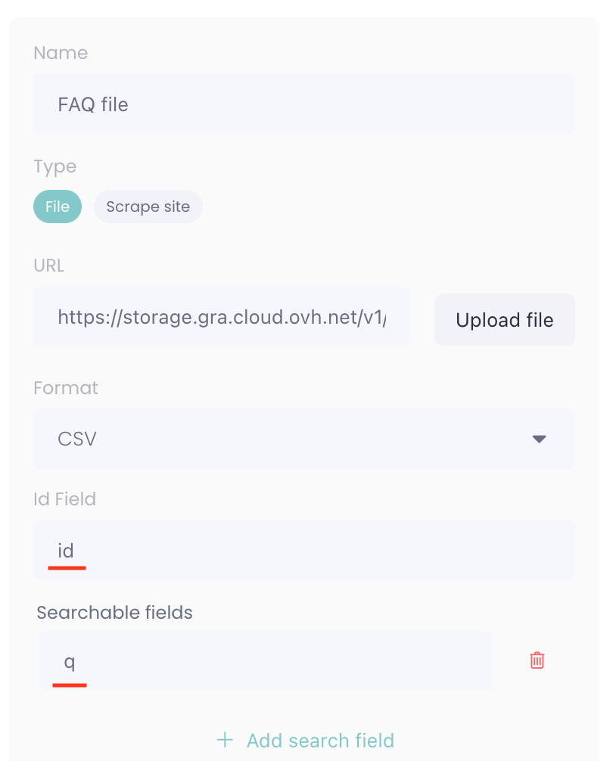This screenshot has width=613, height=761.
Task: Click the plus icon beside Add search field
Action: click(225, 740)
